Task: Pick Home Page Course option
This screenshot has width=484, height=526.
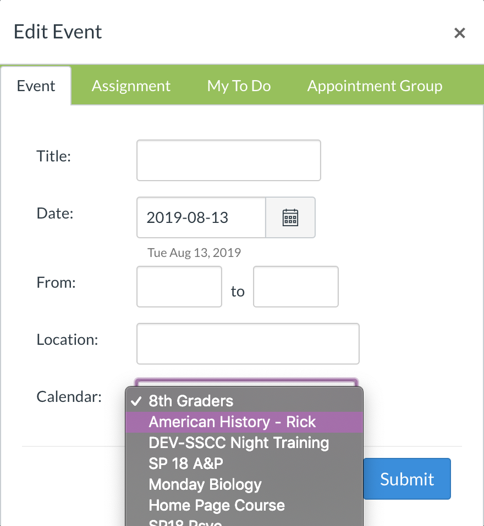Action: pos(217,505)
